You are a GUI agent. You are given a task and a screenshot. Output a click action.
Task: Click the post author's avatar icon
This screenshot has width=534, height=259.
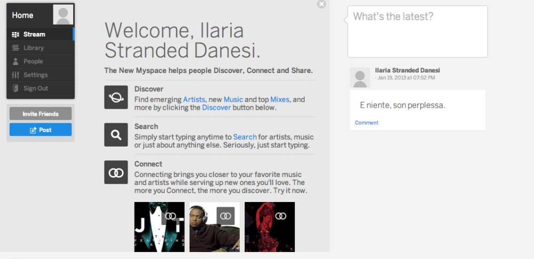tap(360, 78)
